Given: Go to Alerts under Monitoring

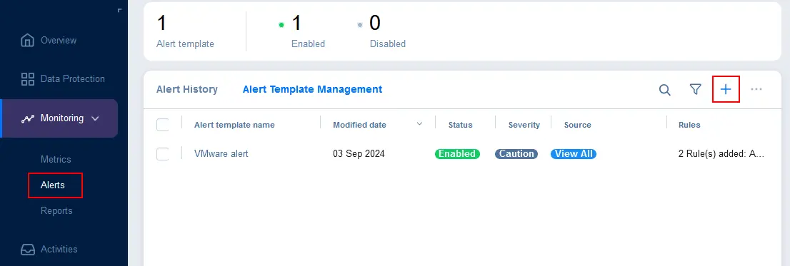Looking at the screenshot, I should tap(53, 185).
